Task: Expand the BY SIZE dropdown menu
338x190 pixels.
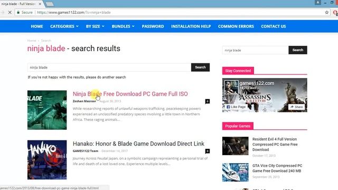Action: (x=95, y=26)
